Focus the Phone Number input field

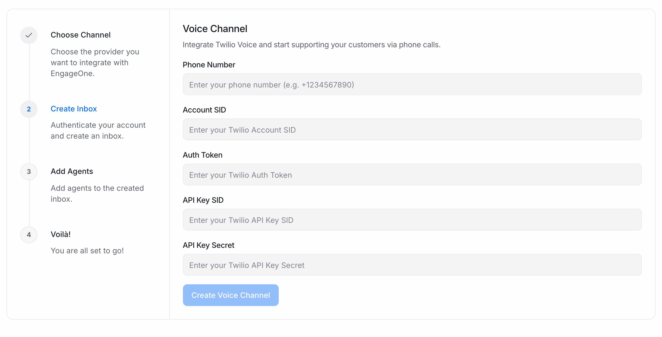pos(412,84)
